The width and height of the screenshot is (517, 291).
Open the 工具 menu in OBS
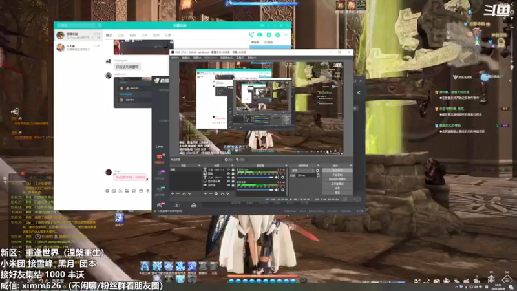coord(240,58)
